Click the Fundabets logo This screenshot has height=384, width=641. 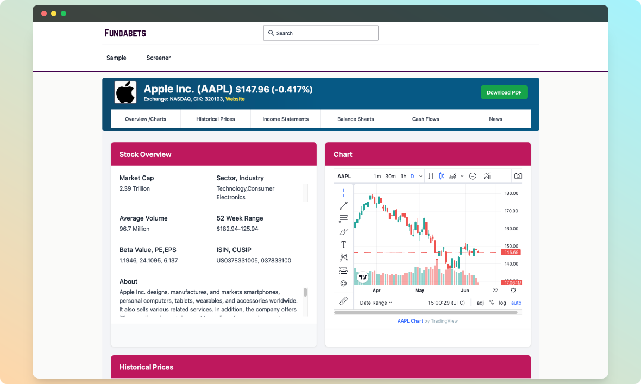(125, 33)
